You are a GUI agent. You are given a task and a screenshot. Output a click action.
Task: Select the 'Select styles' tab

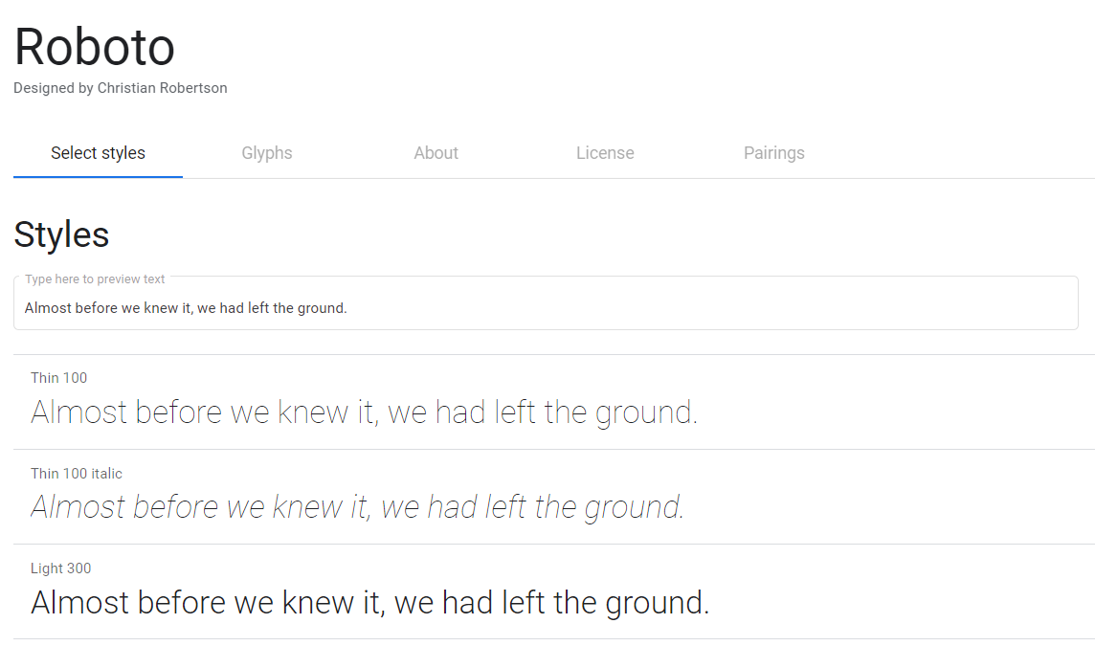(98, 153)
